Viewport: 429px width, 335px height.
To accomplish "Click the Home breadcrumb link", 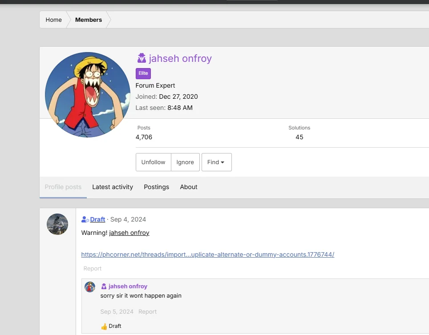I will [53, 20].
